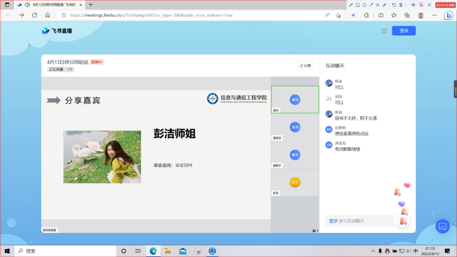Open a new browser tab
Image resolution: width=457 pixels, height=257 pixels.
pyautogui.click(x=91, y=5)
